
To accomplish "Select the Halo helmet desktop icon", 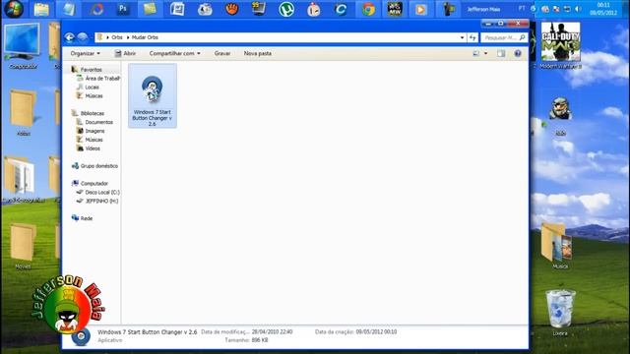I will pyautogui.click(x=560, y=116).
